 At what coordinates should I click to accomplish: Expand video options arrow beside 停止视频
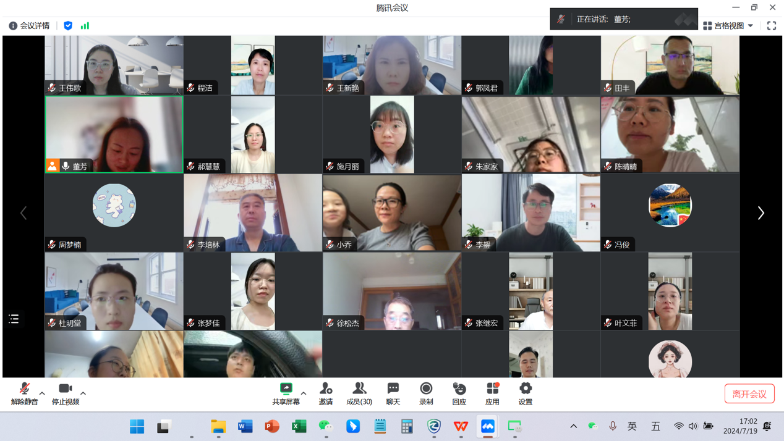pos(83,393)
